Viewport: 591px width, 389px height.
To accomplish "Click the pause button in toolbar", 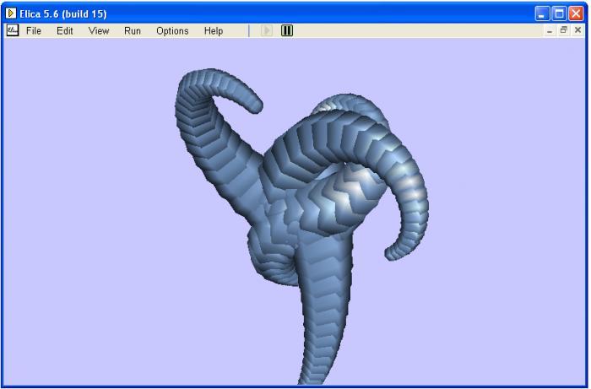I will (x=287, y=30).
